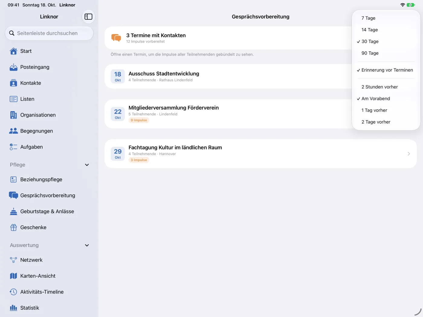Open the Mitgliederversammlung Förderverein appointment
This screenshot has width=423, height=317.
pos(228,114)
